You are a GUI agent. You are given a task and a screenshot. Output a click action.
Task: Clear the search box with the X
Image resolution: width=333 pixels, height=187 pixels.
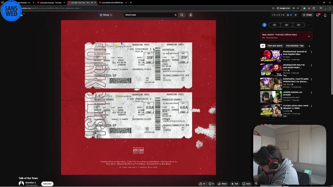(x=176, y=15)
